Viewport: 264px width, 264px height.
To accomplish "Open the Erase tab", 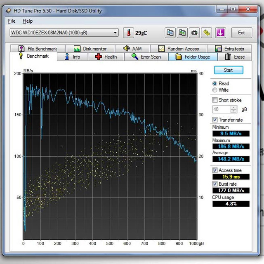I will coord(235,57).
